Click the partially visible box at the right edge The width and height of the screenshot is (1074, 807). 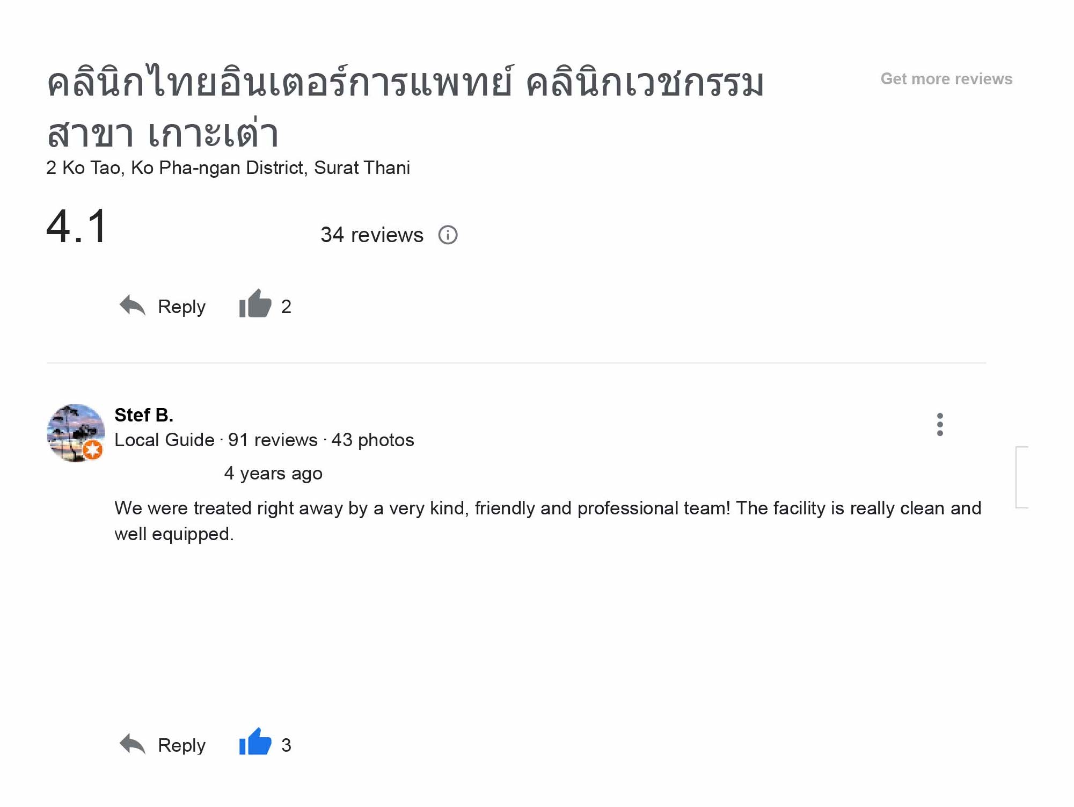(1021, 477)
